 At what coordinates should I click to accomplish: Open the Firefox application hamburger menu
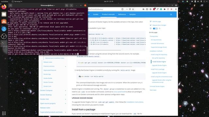point(176,9)
